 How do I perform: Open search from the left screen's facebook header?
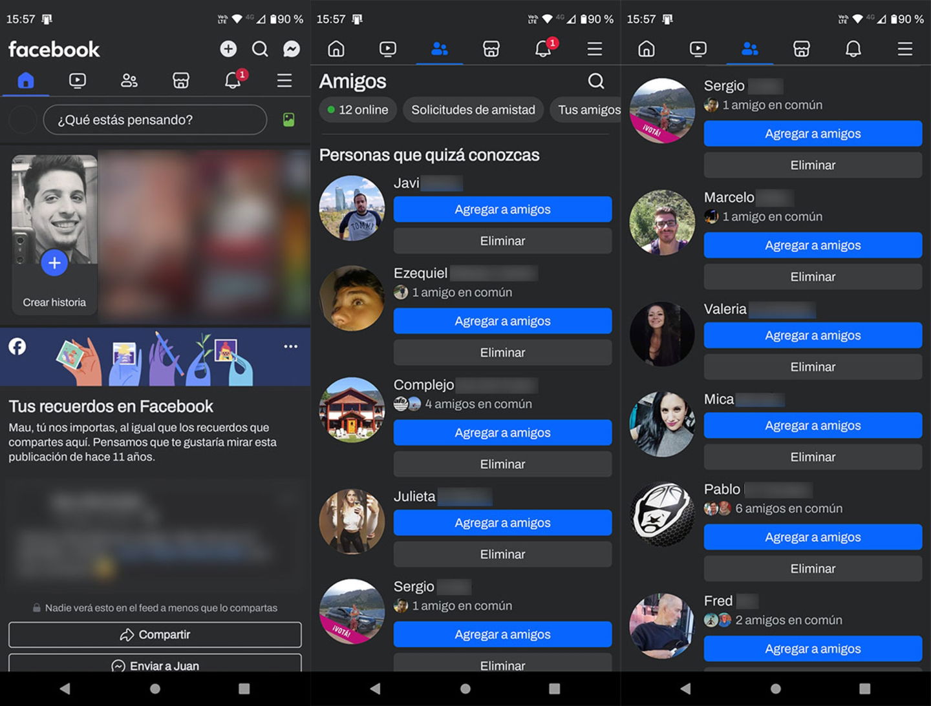click(260, 48)
